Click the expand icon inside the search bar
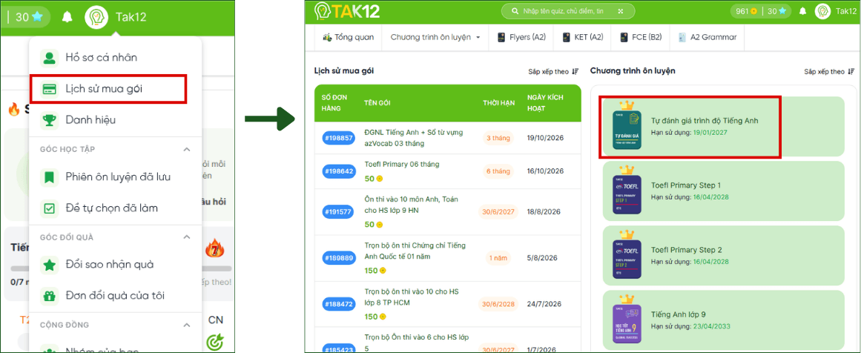 coord(621,11)
